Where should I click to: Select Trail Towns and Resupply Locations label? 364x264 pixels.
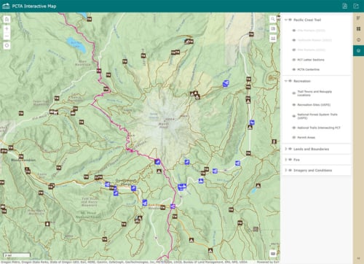tap(314, 93)
